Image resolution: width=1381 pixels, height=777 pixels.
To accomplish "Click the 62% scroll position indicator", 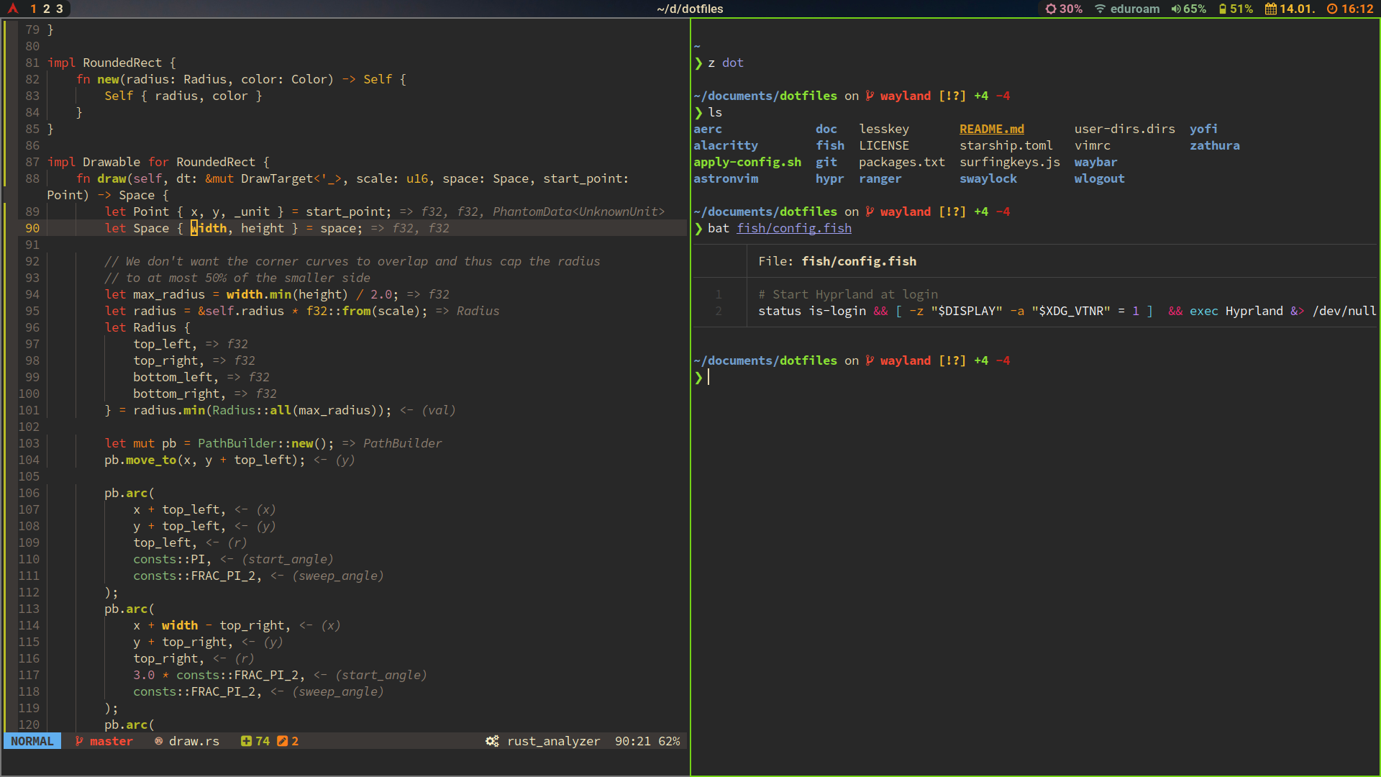I will click(x=669, y=741).
